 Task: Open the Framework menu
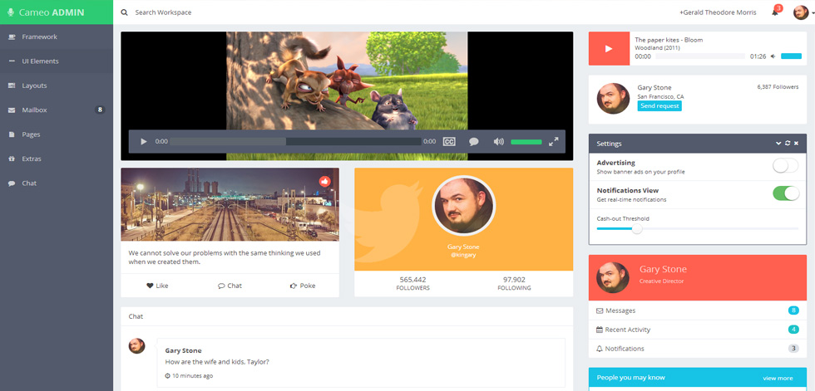click(57, 37)
